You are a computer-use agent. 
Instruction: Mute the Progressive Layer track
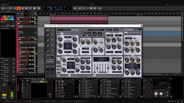35,69
